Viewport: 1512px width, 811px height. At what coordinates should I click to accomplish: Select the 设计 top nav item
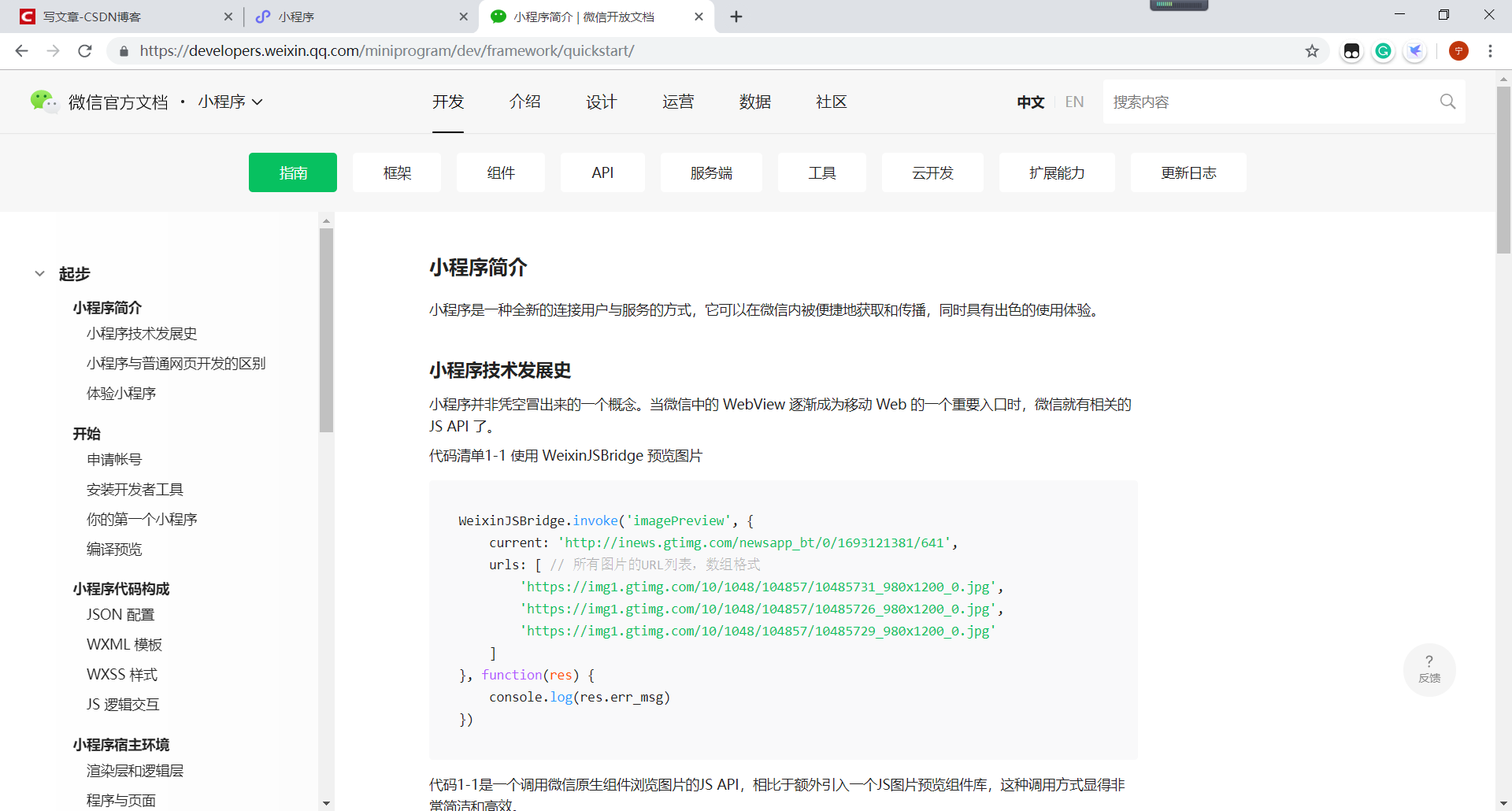click(601, 102)
